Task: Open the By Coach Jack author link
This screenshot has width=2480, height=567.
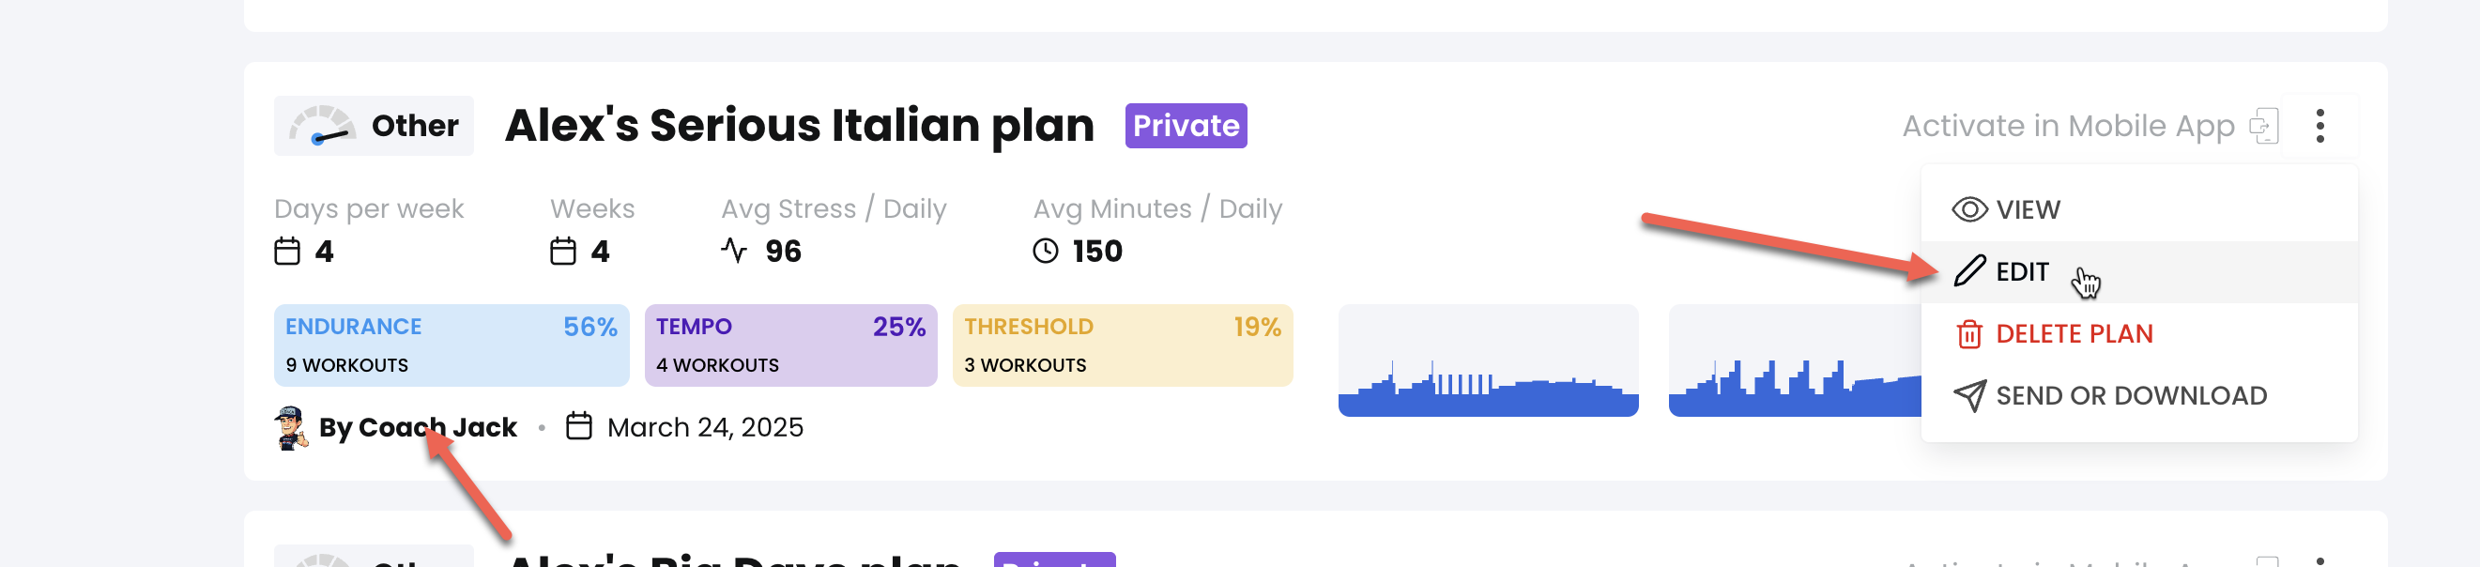Action: (x=418, y=427)
